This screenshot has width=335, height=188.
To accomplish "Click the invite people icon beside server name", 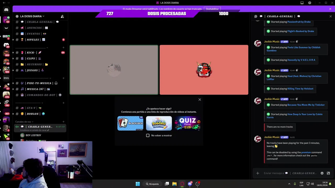I will pos(62,16).
